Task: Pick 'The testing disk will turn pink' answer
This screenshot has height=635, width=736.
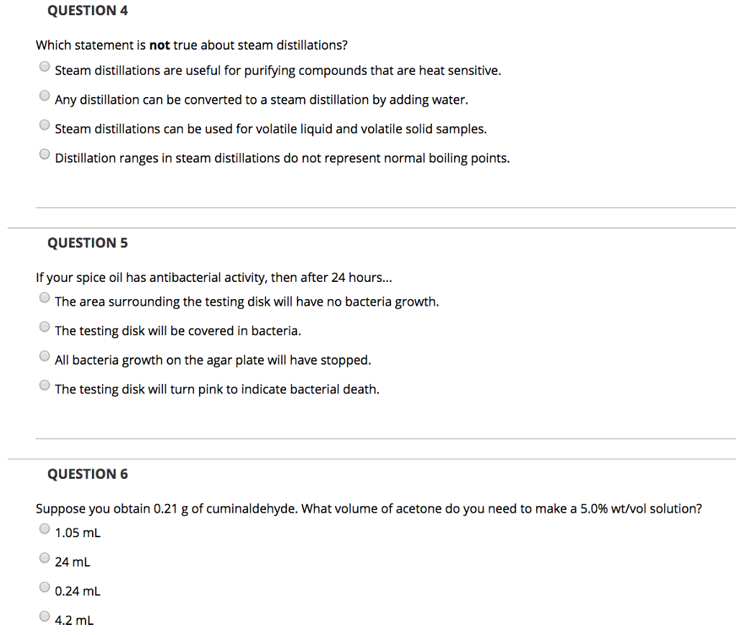Action: point(44,385)
